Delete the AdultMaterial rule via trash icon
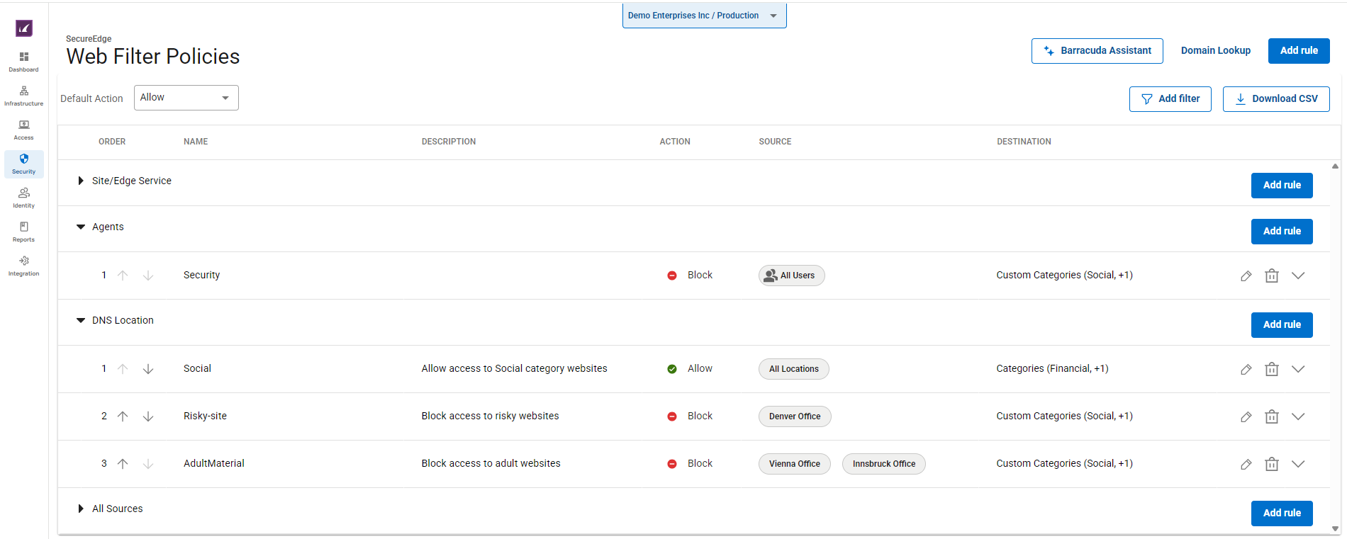 click(x=1271, y=464)
